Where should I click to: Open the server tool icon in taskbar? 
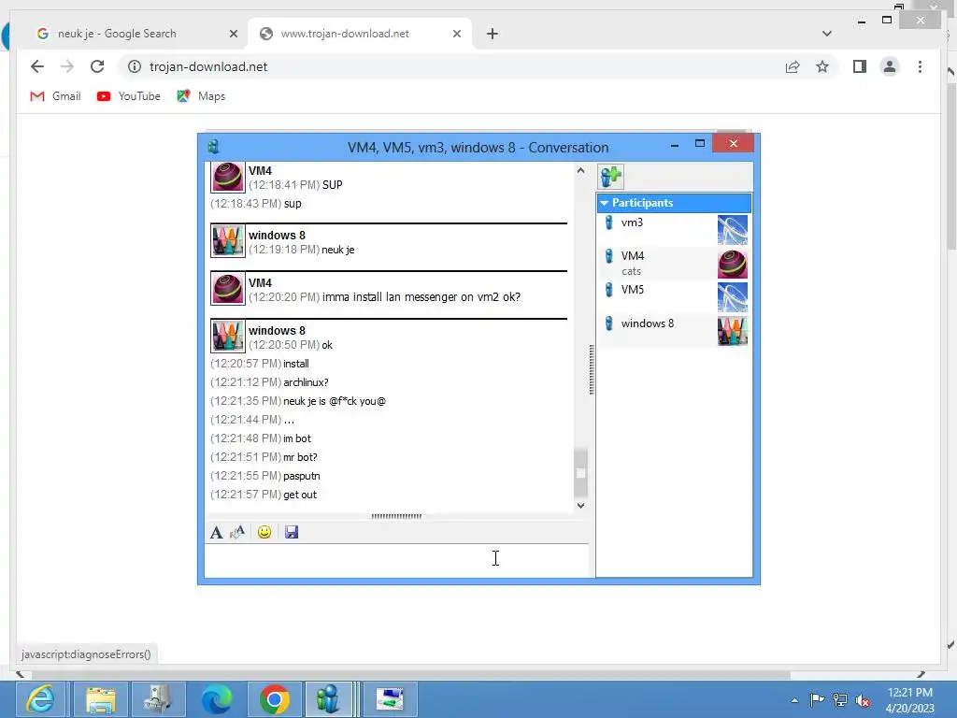click(x=158, y=699)
